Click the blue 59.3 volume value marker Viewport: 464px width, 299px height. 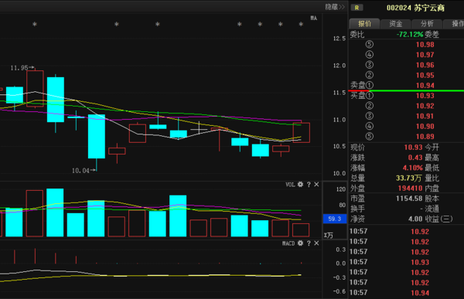click(335, 219)
